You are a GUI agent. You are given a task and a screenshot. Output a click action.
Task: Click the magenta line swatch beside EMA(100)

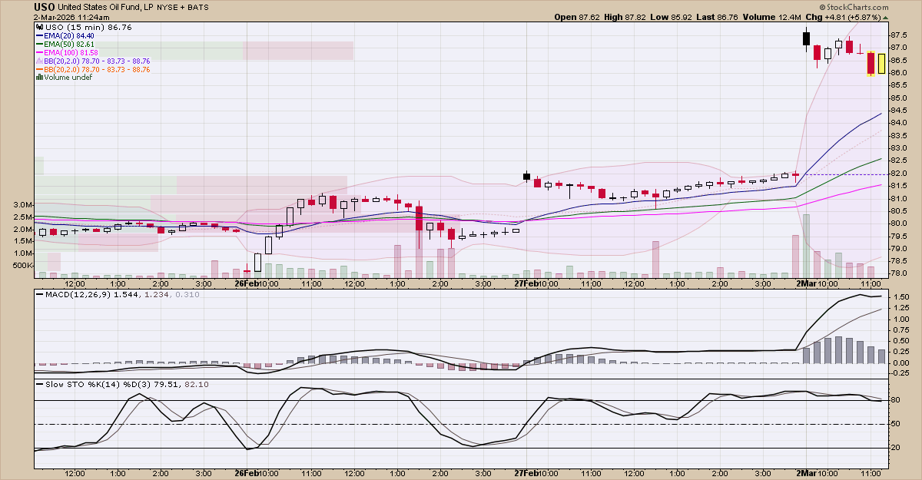(x=39, y=52)
